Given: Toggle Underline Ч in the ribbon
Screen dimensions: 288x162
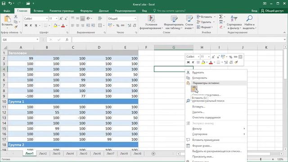Looking at the screenshot, I should [36, 26].
